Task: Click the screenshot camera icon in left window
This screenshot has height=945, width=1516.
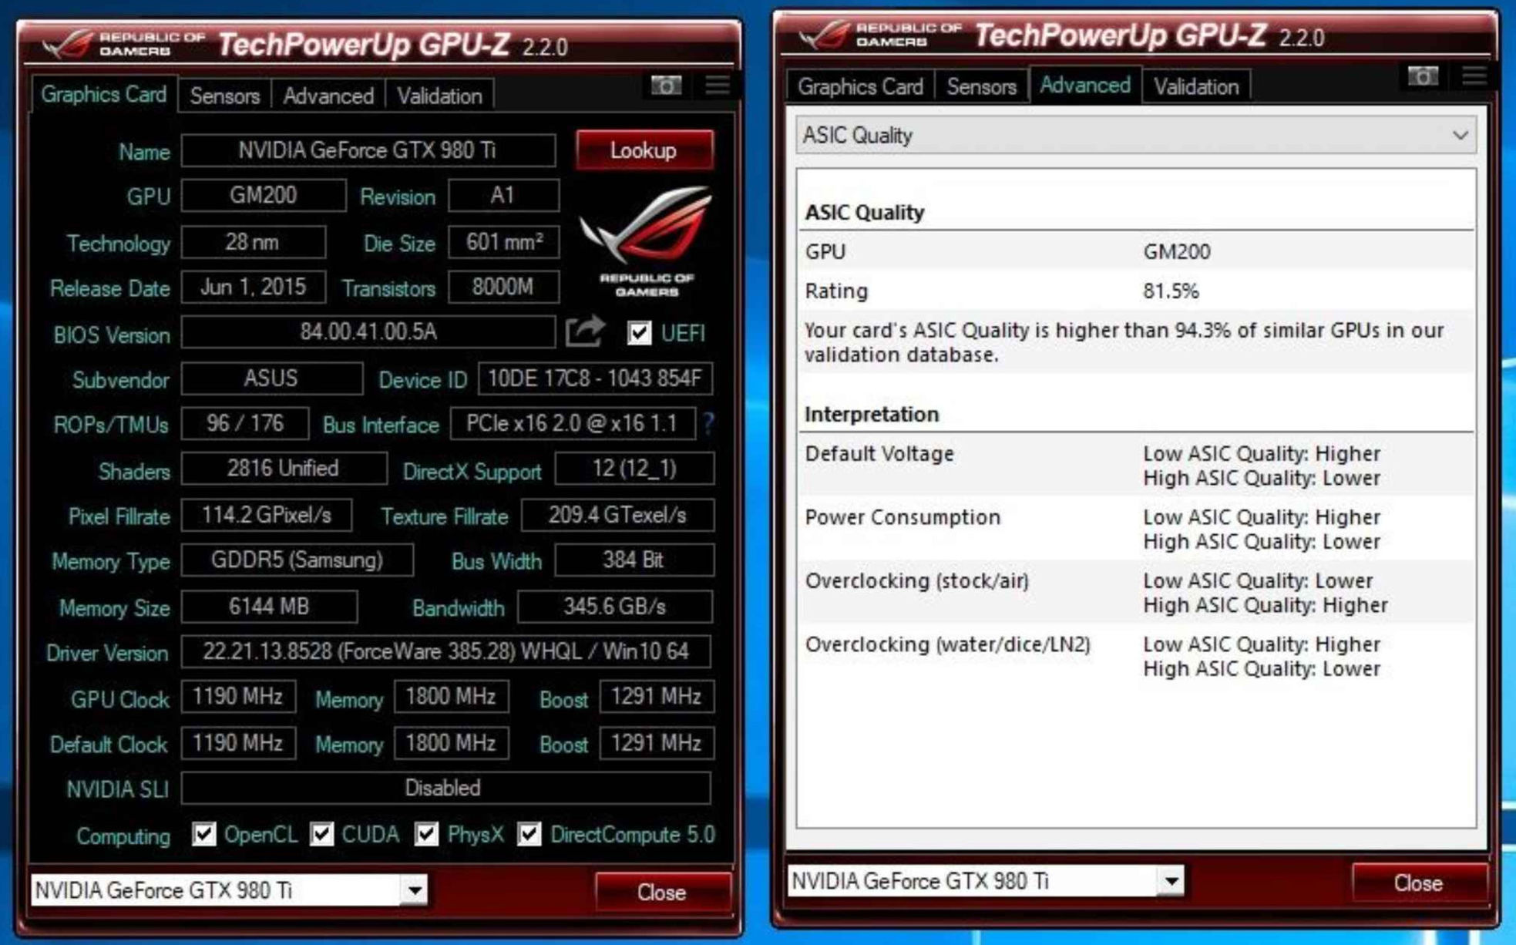Action: (x=666, y=86)
